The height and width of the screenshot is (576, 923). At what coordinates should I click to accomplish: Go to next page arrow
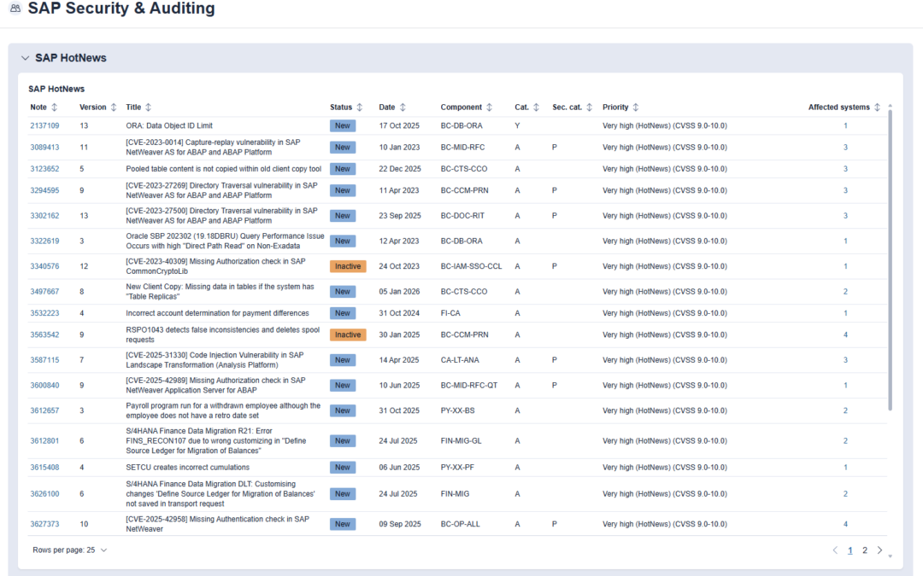pyautogui.click(x=880, y=550)
